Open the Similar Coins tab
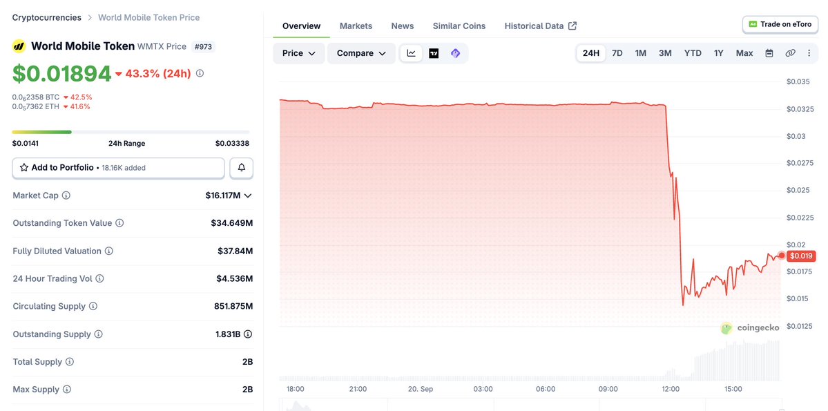The image size is (828, 411). [459, 26]
